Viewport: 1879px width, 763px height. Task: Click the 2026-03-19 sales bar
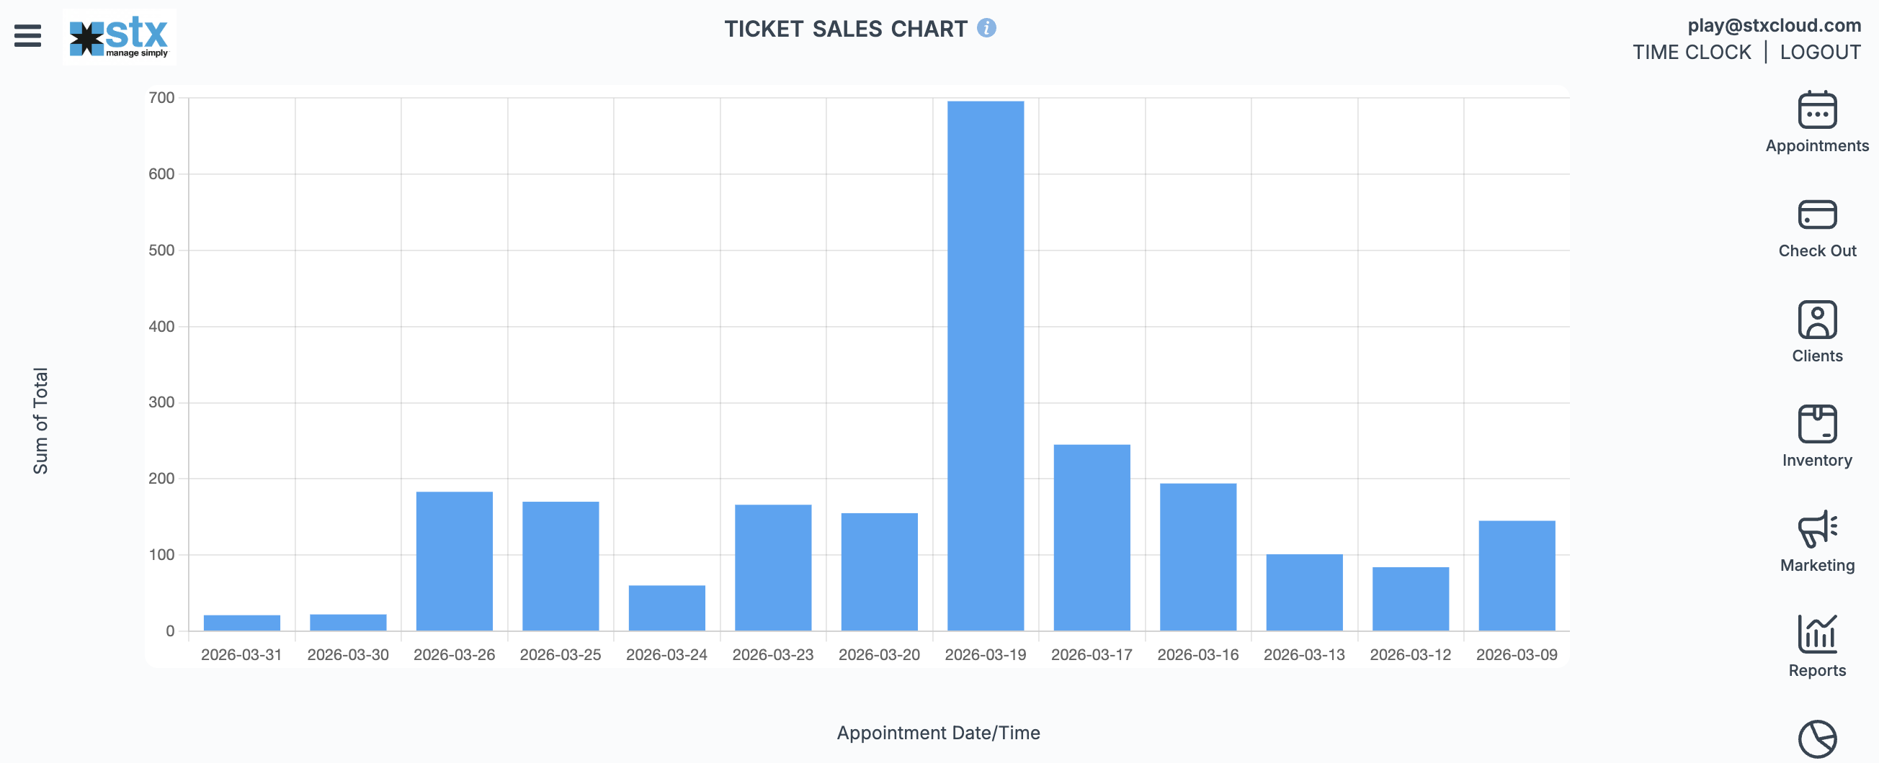986,365
